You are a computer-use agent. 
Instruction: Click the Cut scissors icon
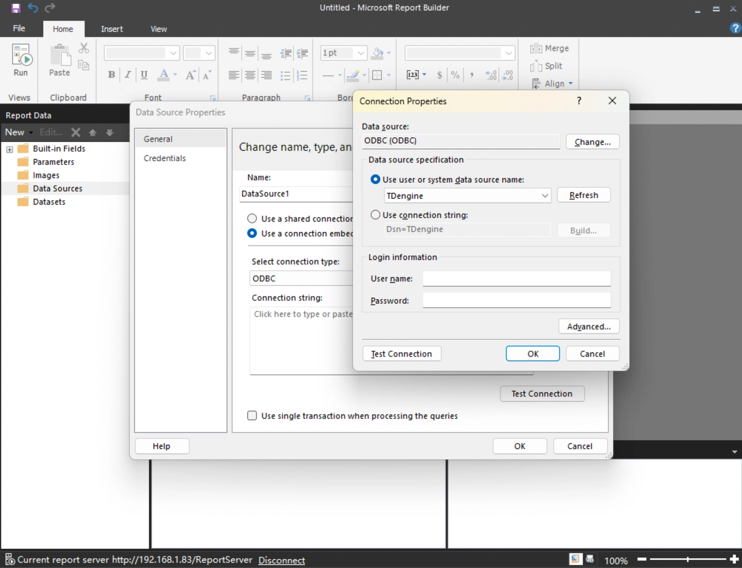[x=84, y=48]
